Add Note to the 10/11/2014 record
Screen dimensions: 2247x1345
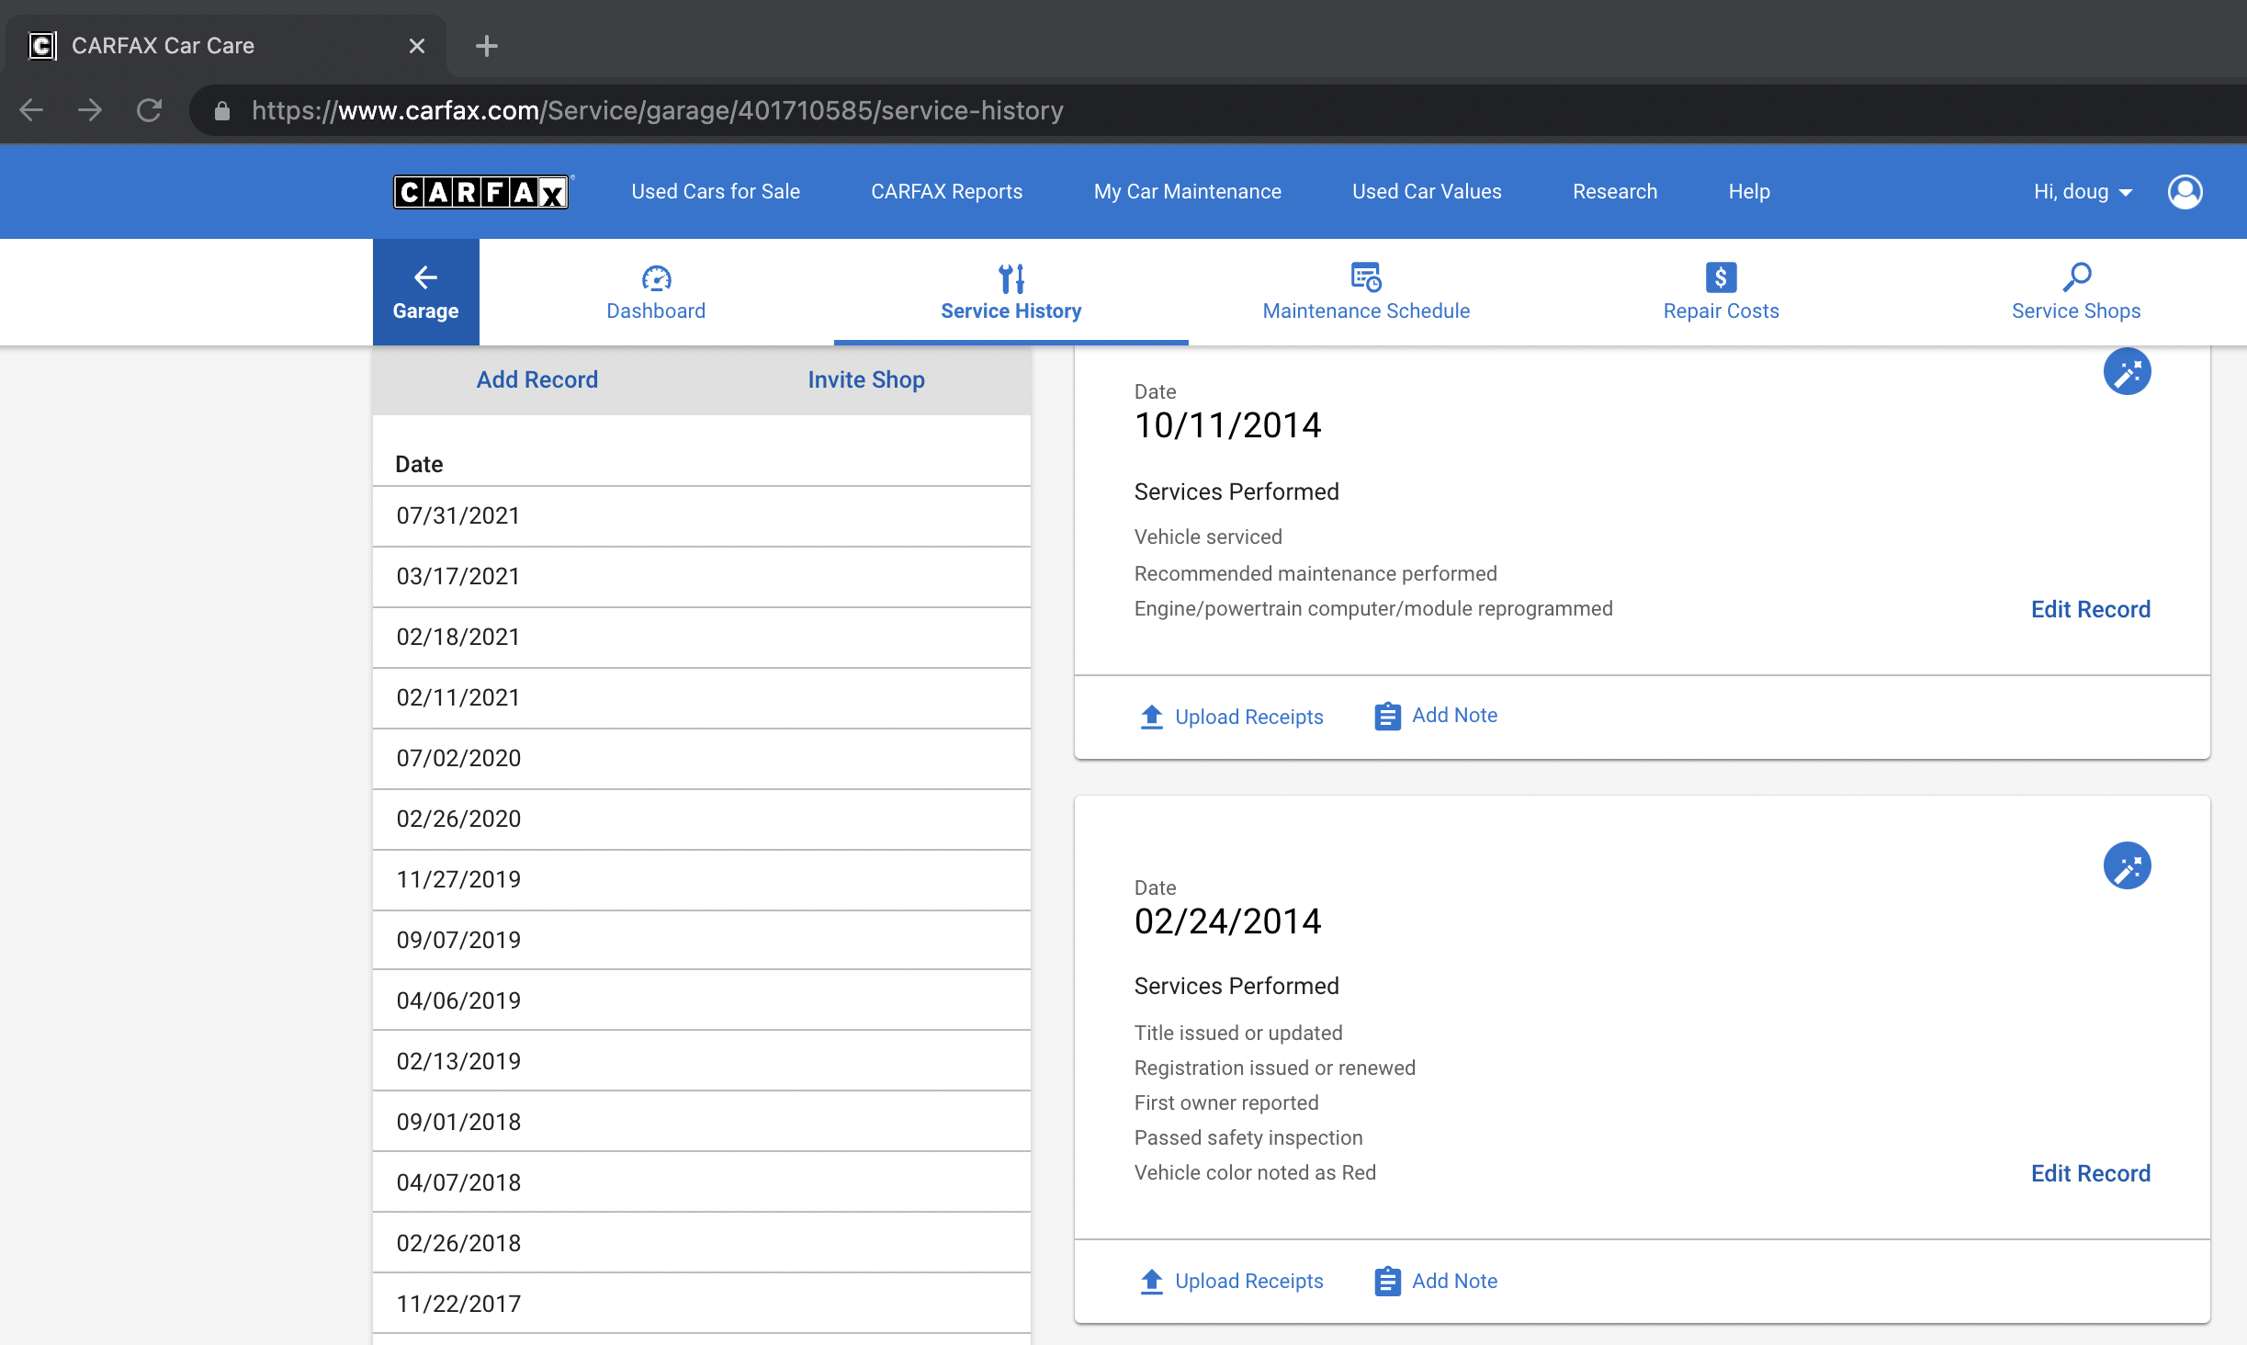click(1436, 716)
